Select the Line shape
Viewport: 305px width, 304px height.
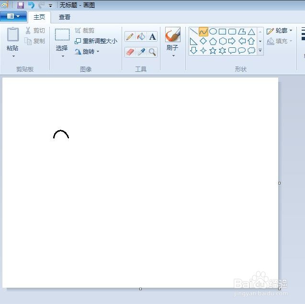(193, 32)
